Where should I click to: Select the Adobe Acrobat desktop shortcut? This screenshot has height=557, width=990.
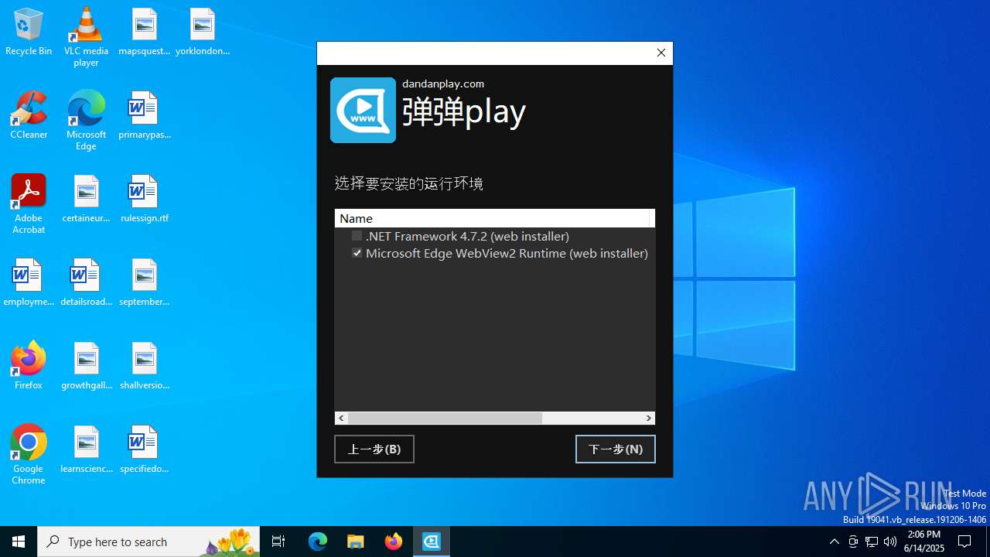[x=29, y=204]
